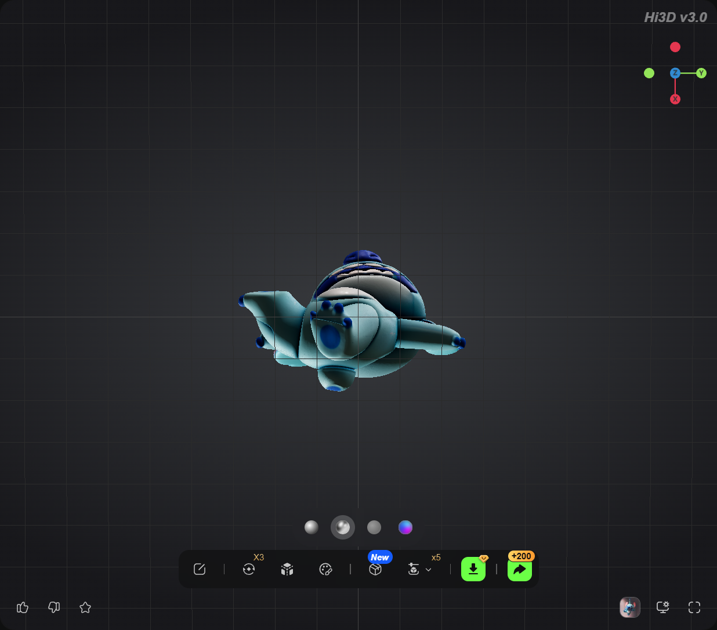Snap the view to the Y axis
This screenshot has width=717, height=630.
pyautogui.click(x=701, y=73)
